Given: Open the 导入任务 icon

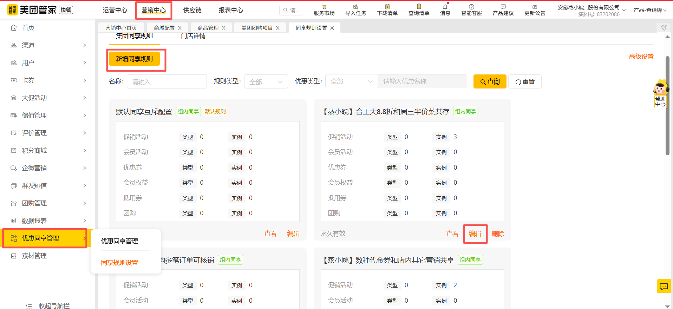Looking at the screenshot, I should (355, 7).
